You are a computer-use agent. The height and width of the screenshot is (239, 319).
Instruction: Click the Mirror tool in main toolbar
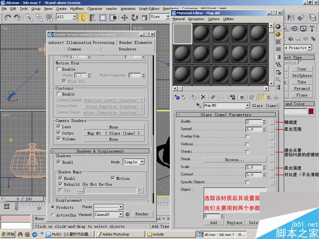click(x=291, y=18)
